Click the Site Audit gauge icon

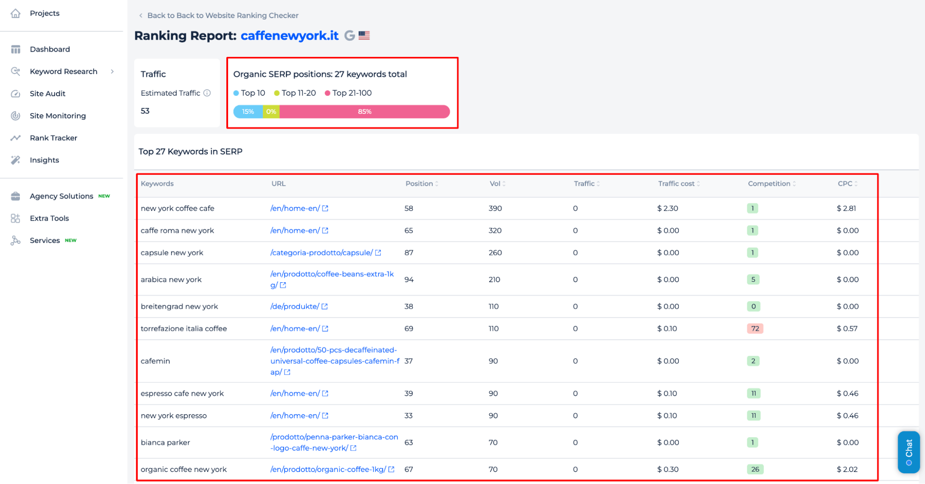(x=16, y=93)
